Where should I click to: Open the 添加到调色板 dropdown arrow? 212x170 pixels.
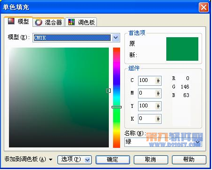[50, 160]
